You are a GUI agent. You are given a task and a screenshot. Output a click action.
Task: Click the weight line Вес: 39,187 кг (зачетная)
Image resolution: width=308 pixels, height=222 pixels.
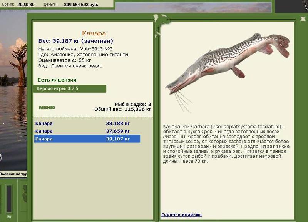pyautogui.click(x=76, y=41)
